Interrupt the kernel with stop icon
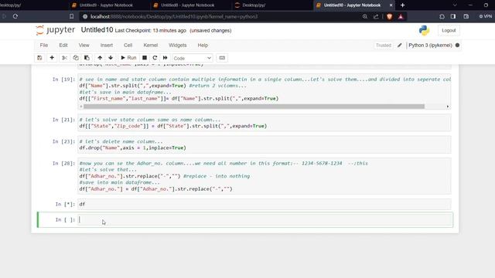 pos(145,58)
